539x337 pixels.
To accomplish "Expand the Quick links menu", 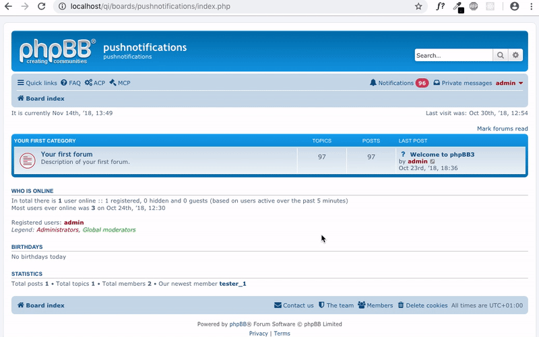I will click(x=37, y=83).
